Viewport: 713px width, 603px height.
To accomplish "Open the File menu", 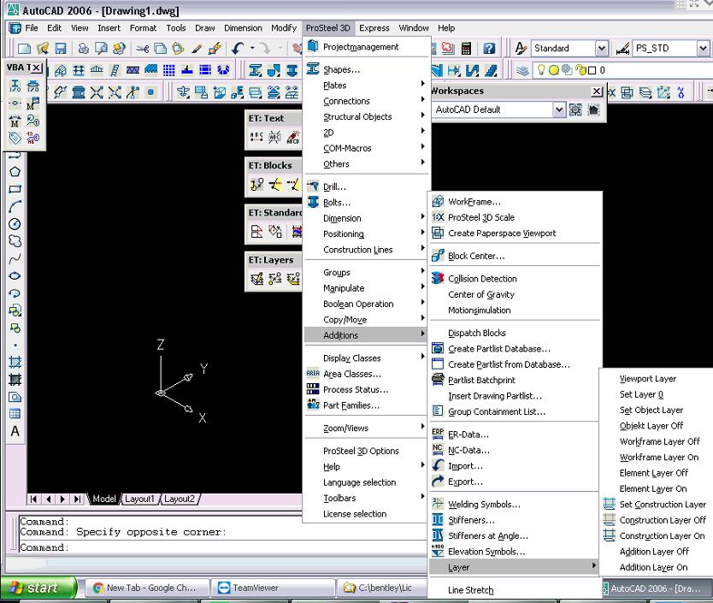I will point(32,28).
